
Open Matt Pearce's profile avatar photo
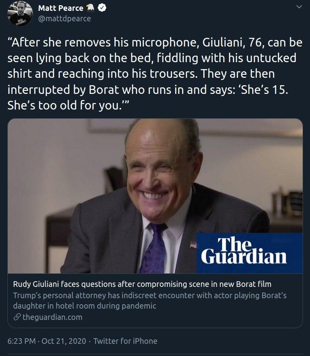20,13
